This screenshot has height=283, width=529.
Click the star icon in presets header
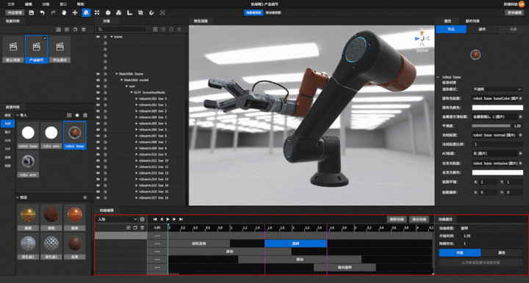(85, 197)
